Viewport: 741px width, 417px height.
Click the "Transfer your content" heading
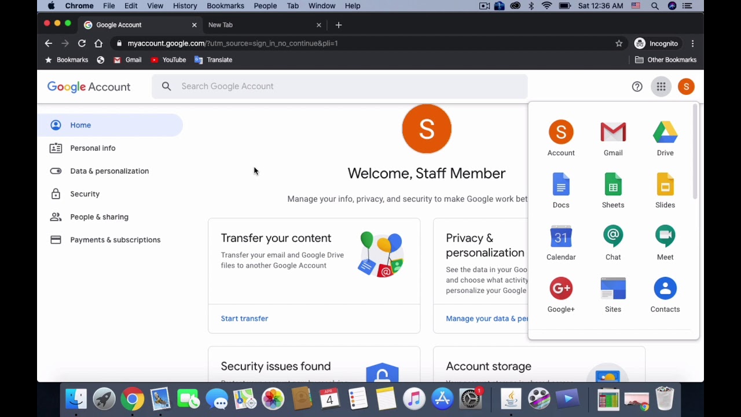click(x=276, y=238)
